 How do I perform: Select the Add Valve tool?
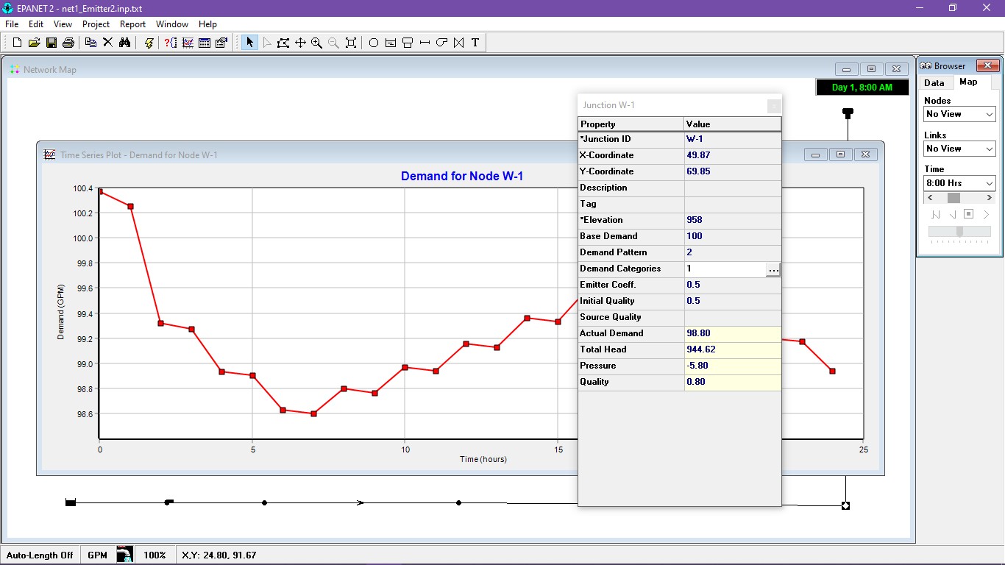tap(458, 42)
